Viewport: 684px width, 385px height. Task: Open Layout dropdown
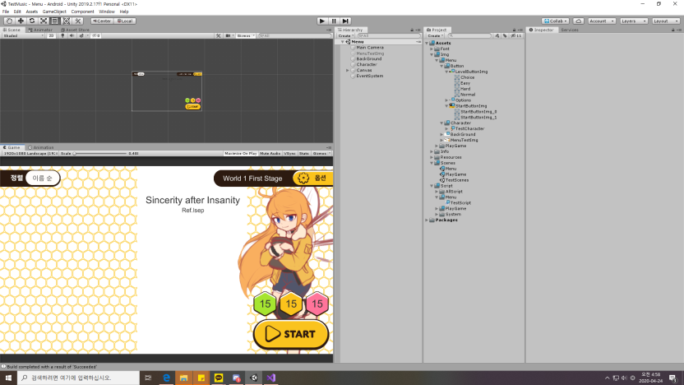point(665,21)
